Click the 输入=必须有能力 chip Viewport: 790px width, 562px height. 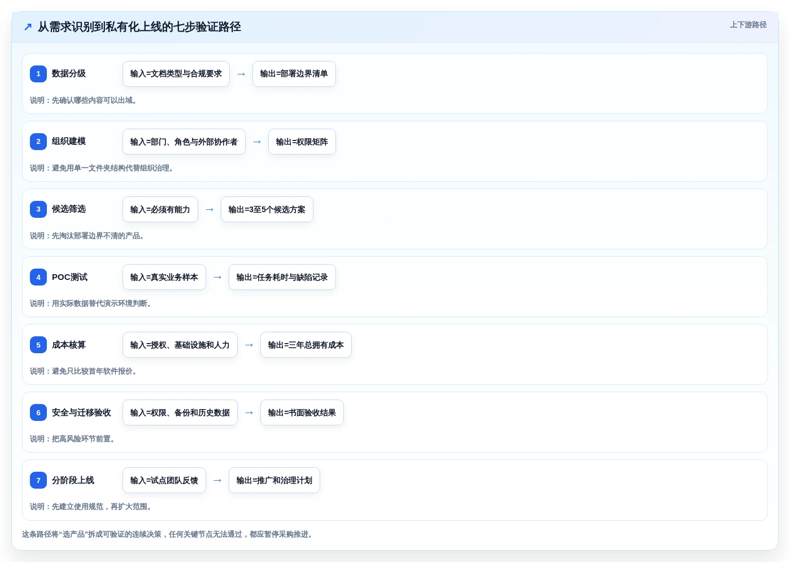[x=160, y=209]
